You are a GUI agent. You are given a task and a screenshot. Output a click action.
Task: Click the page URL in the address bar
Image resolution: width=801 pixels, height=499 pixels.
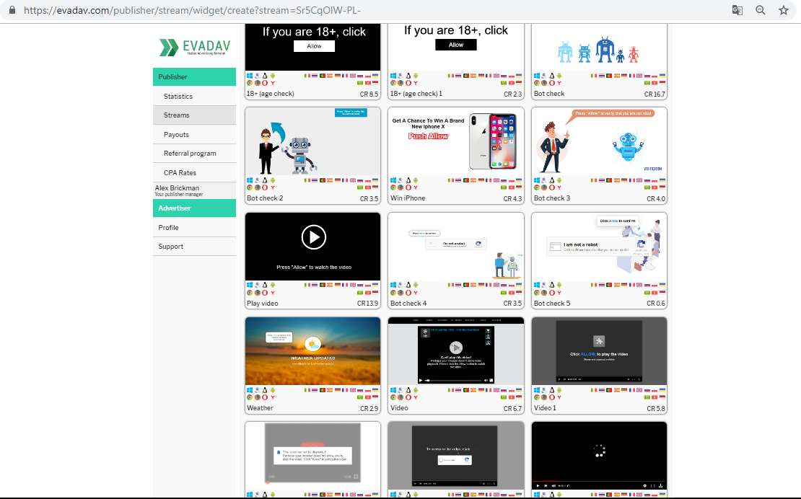pos(192,10)
